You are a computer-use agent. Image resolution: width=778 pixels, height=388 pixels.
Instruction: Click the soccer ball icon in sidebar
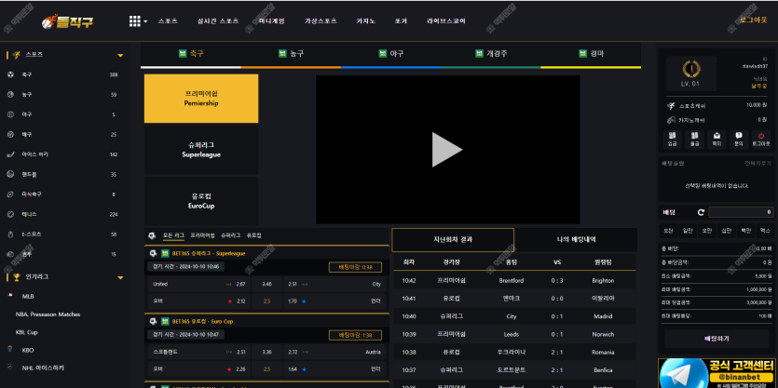pyautogui.click(x=10, y=74)
